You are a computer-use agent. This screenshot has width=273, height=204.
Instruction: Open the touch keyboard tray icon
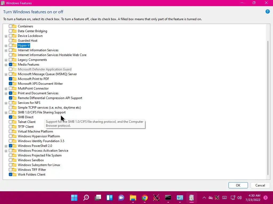[224, 198]
